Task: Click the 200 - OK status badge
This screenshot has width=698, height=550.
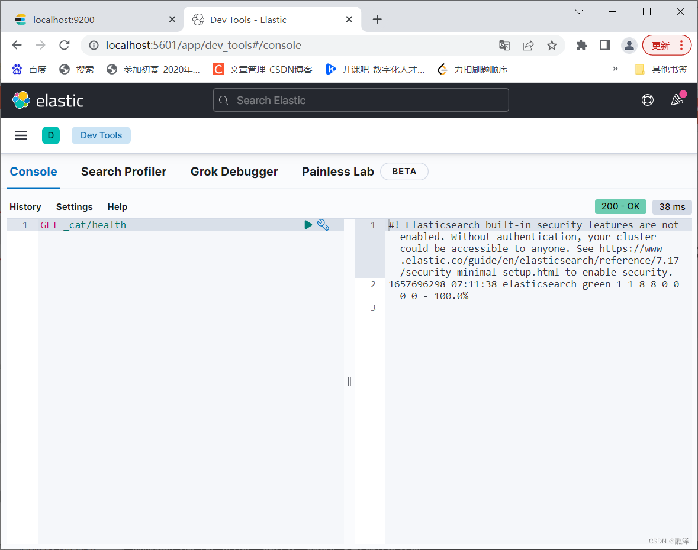Action: (x=620, y=206)
